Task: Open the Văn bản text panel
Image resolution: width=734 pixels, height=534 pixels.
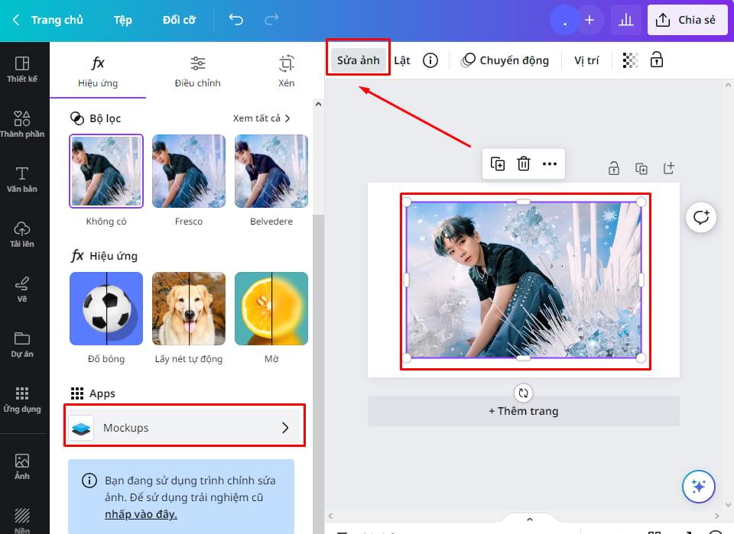Action: (x=23, y=177)
